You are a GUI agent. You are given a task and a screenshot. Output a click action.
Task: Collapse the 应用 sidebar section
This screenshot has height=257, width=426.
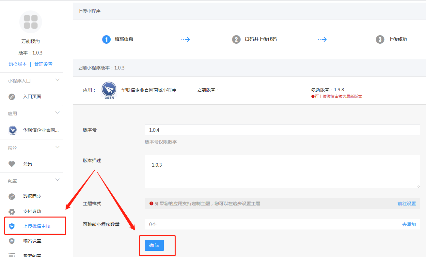pos(57,113)
